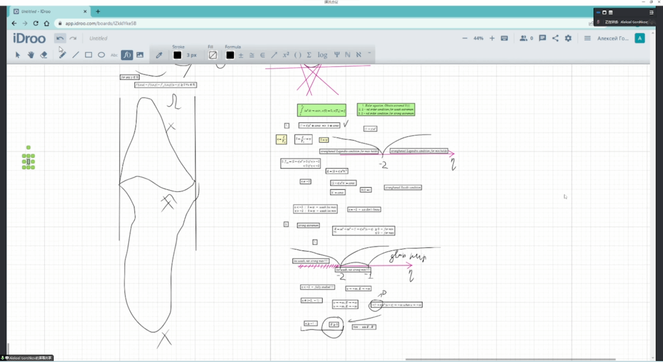The image size is (663, 362).
Task: Expand more formula symbols arrow
Action: click(x=370, y=53)
